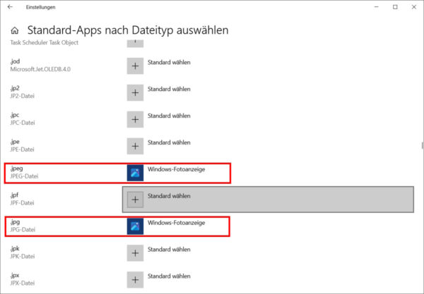Click the 'JPK-Datei' description
Image resolution: width=424 pixels, height=294 pixels.
coord(23,256)
